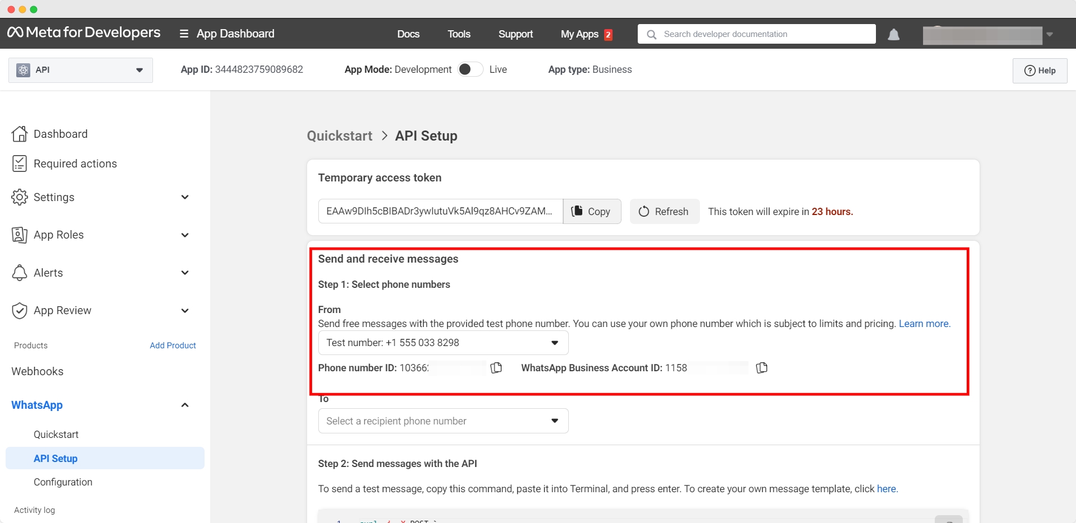Click the App Dashboard label
The width and height of the screenshot is (1076, 523).
click(235, 34)
